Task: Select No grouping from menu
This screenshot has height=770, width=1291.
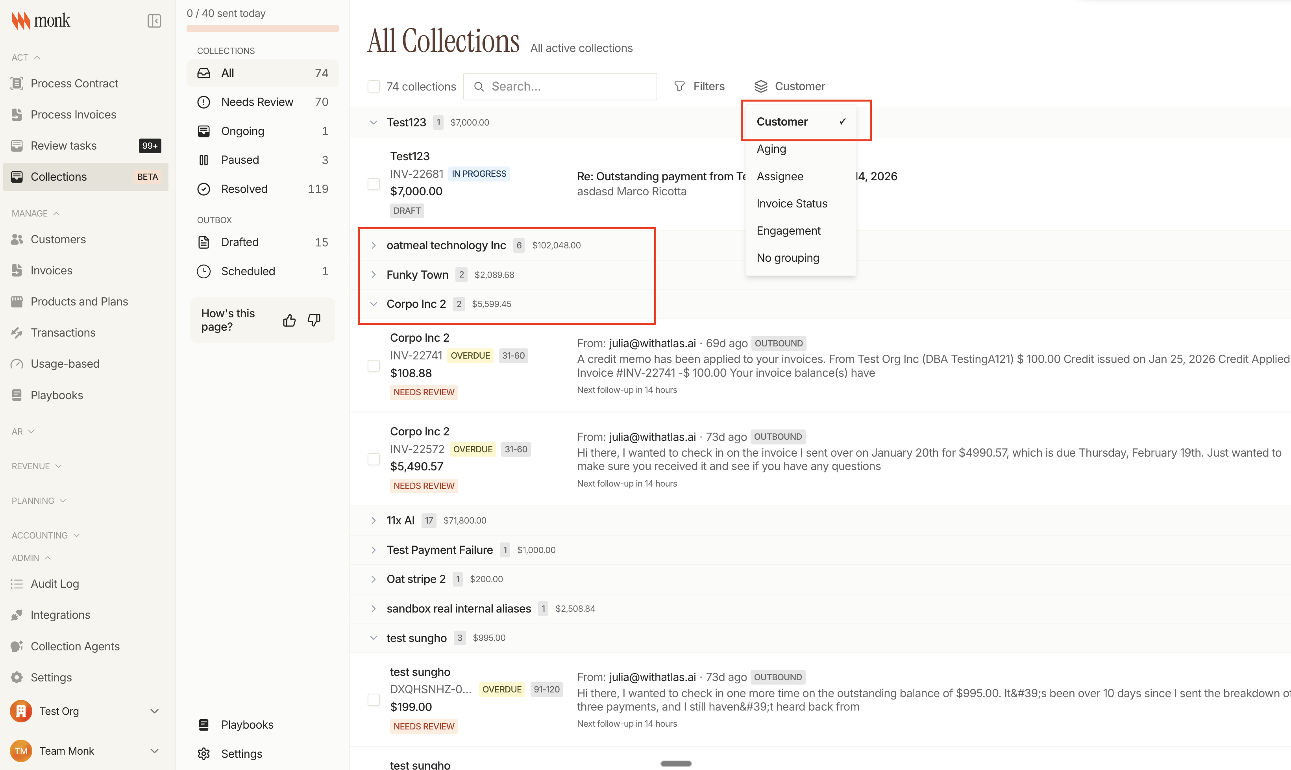Action: click(x=787, y=258)
